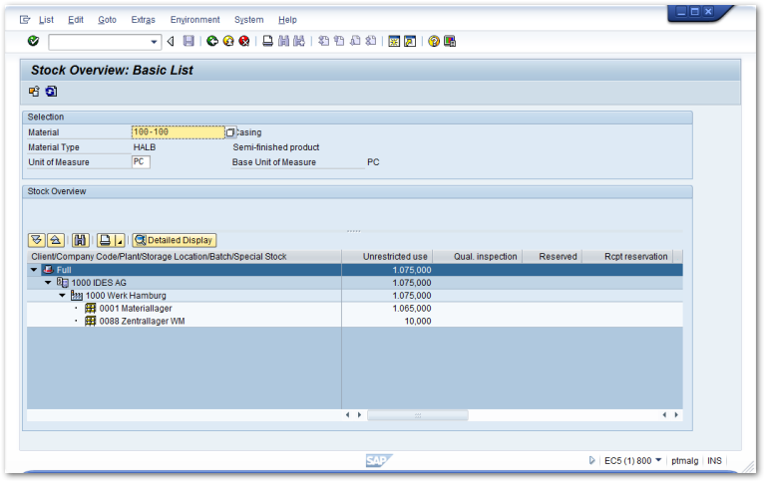Click the New Selection icon below title
This screenshot has height=482, width=765.
[34, 92]
